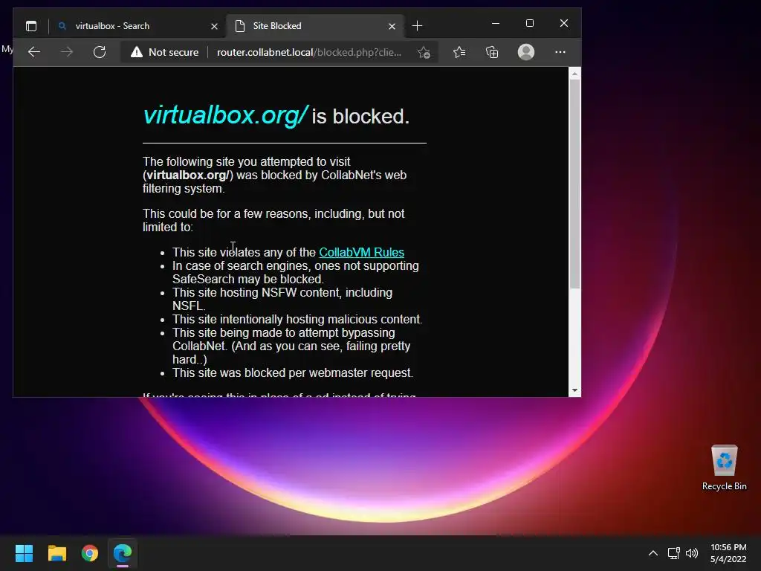Open the browser profile menu
This screenshot has height=571, width=761.
[526, 52]
